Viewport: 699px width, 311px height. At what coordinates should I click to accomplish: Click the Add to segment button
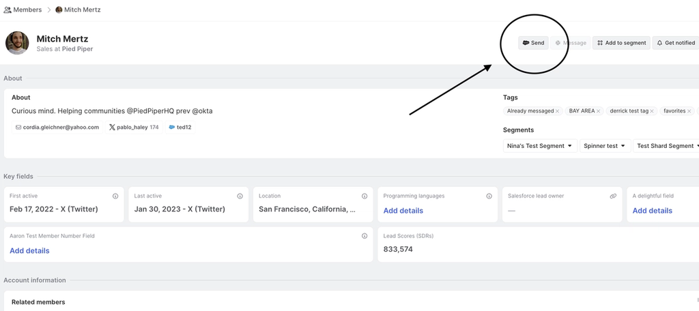[621, 43]
